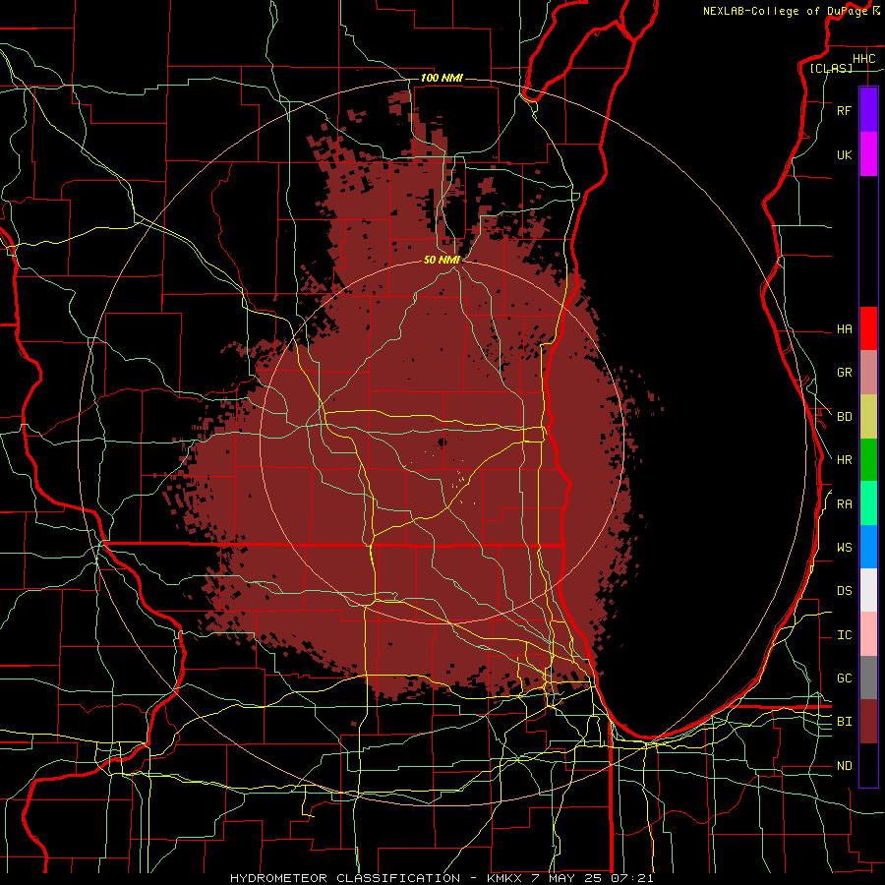Click the HHC legend title
Screen dimensions: 885x885
click(863, 59)
